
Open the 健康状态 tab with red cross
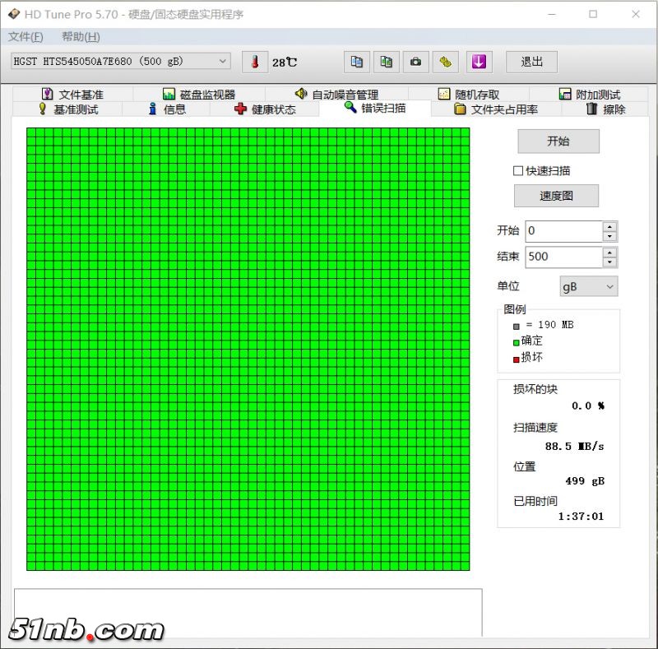[265, 109]
